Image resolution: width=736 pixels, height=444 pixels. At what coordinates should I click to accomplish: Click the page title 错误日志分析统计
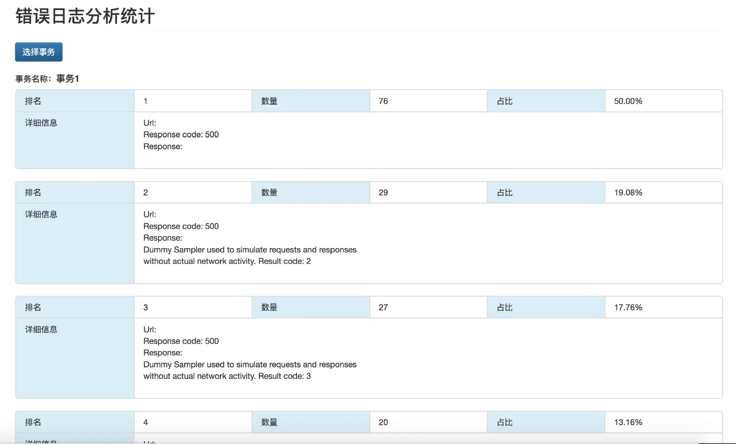85,16
